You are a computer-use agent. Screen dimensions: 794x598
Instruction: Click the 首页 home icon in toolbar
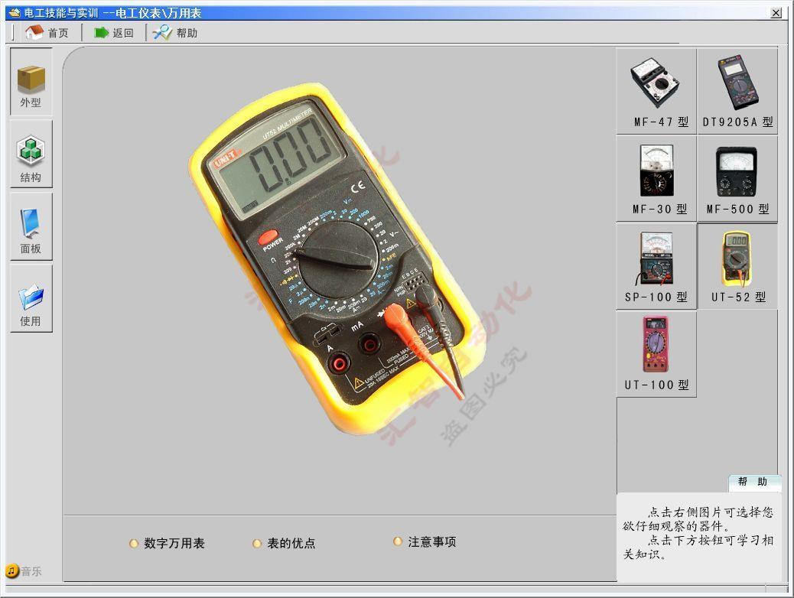[34, 32]
